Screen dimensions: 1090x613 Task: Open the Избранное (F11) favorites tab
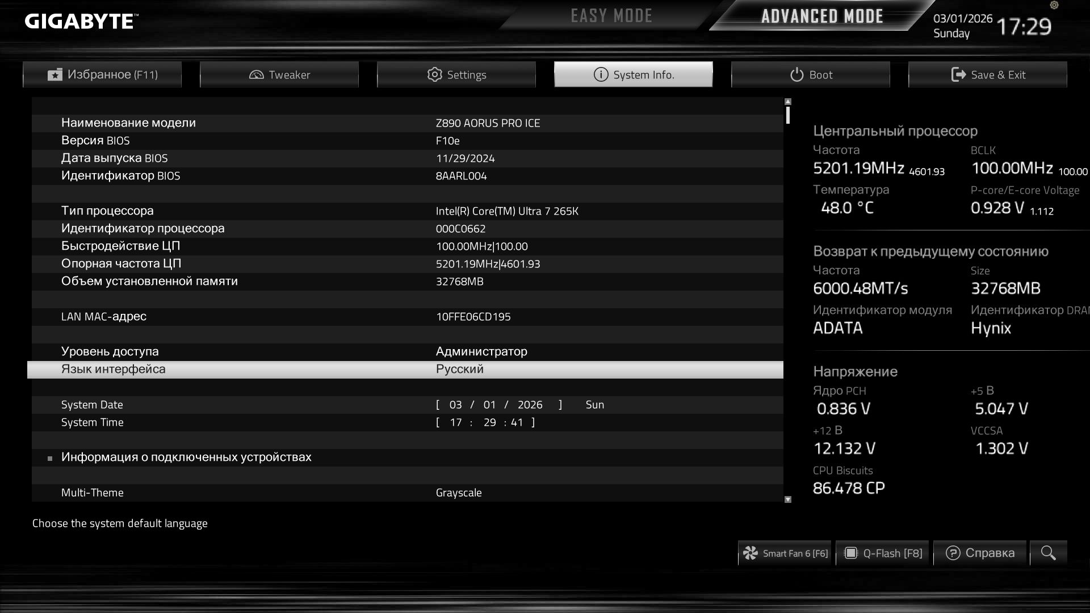click(x=102, y=74)
